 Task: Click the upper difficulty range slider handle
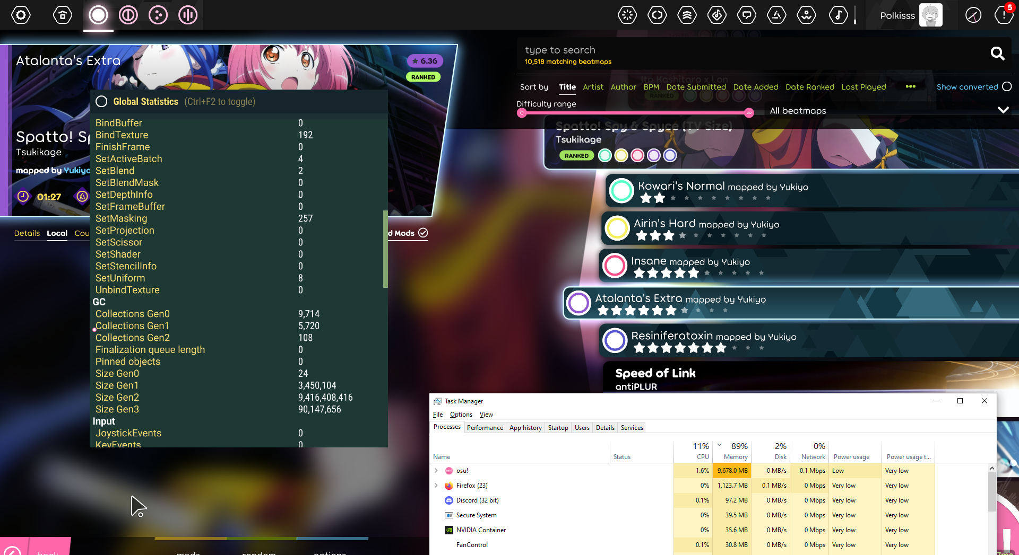pyautogui.click(x=749, y=113)
